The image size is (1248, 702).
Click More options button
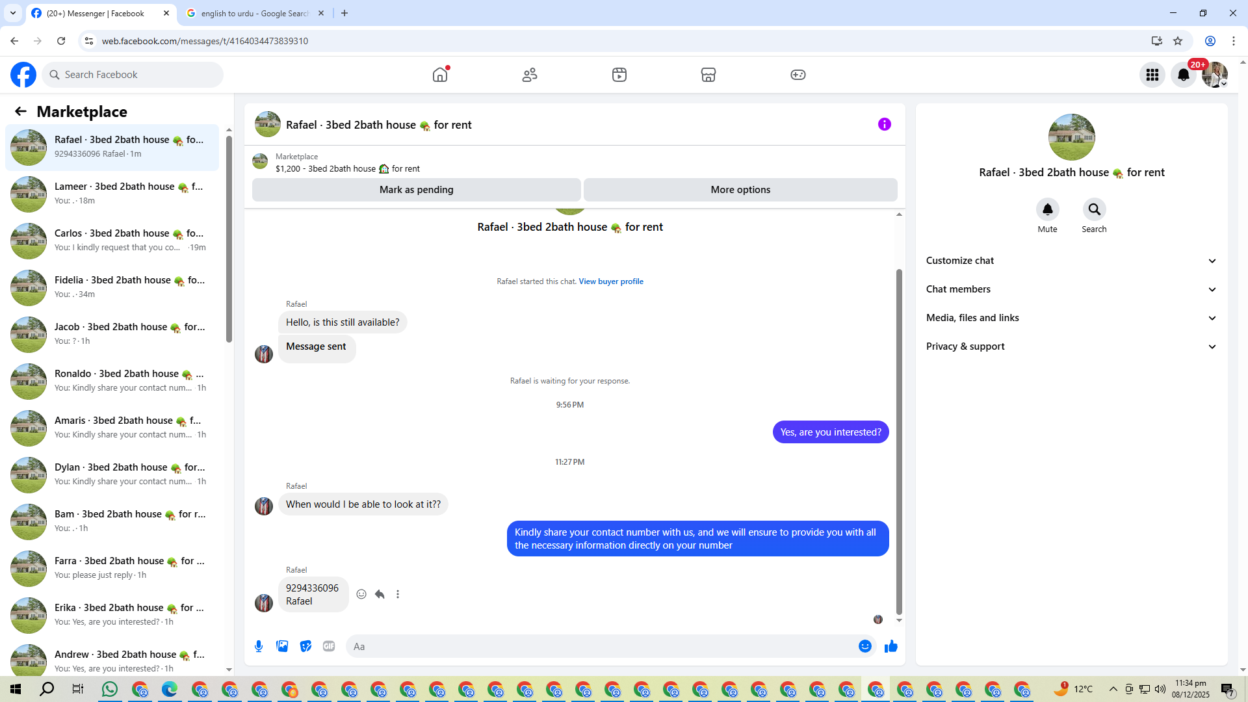(x=740, y=190)
